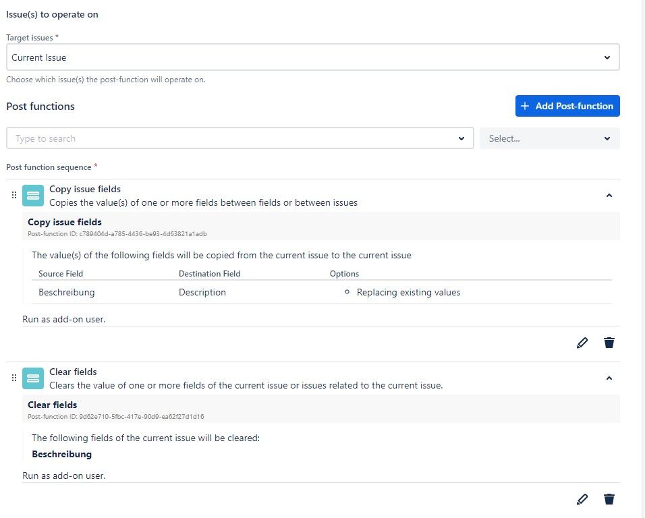The width and height of the screenshot is (645, 518).
Task: Click the Add Post-function button
Action: [x=567, y=106]
